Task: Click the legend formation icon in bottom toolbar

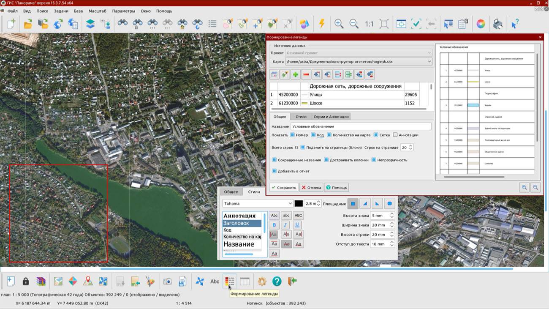Action: (230, 281)
